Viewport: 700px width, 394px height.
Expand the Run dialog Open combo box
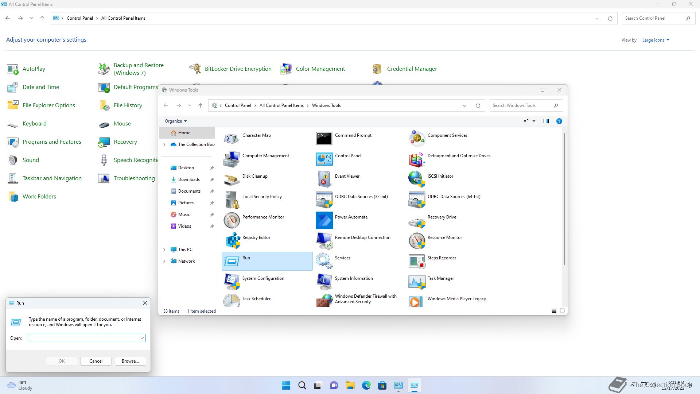(x=142, y=338)
